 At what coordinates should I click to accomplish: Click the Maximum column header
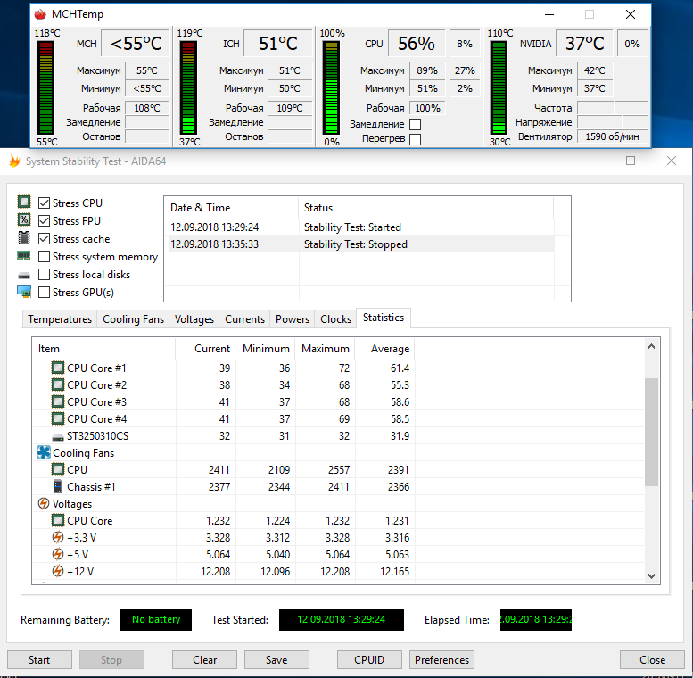[x=326, y=349]
